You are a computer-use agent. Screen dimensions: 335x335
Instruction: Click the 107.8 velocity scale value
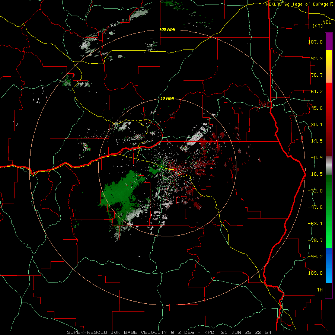pos(316,42)
